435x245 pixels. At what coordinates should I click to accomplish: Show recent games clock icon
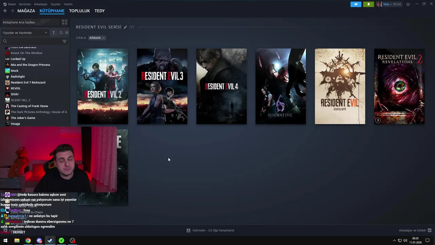[61, 33]
